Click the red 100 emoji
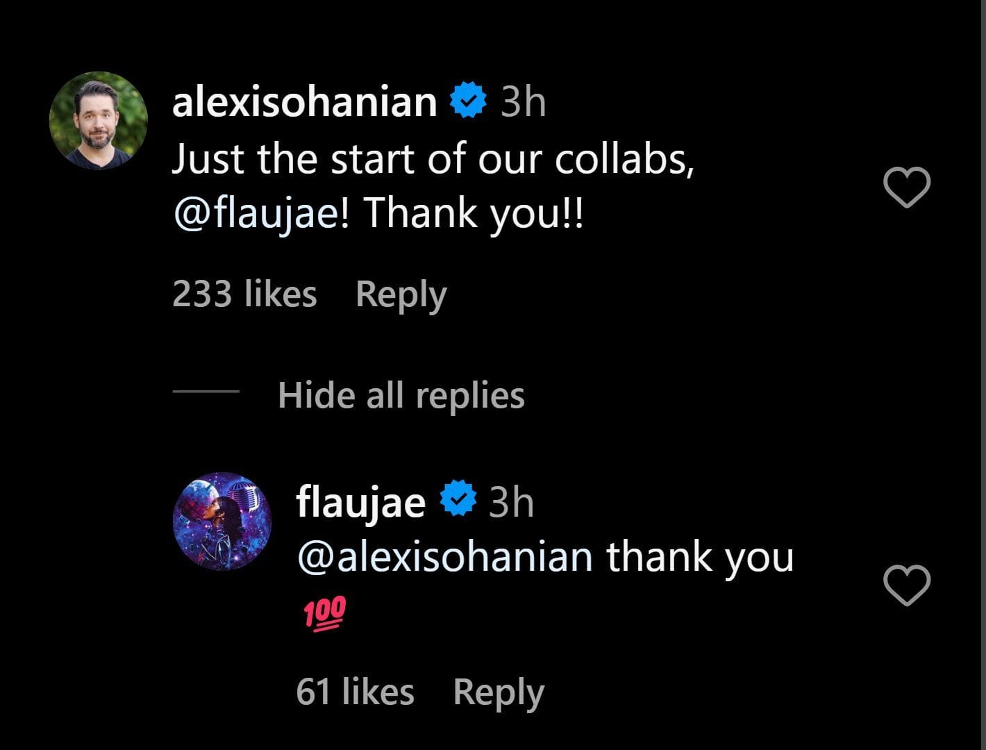 [324, 612]
